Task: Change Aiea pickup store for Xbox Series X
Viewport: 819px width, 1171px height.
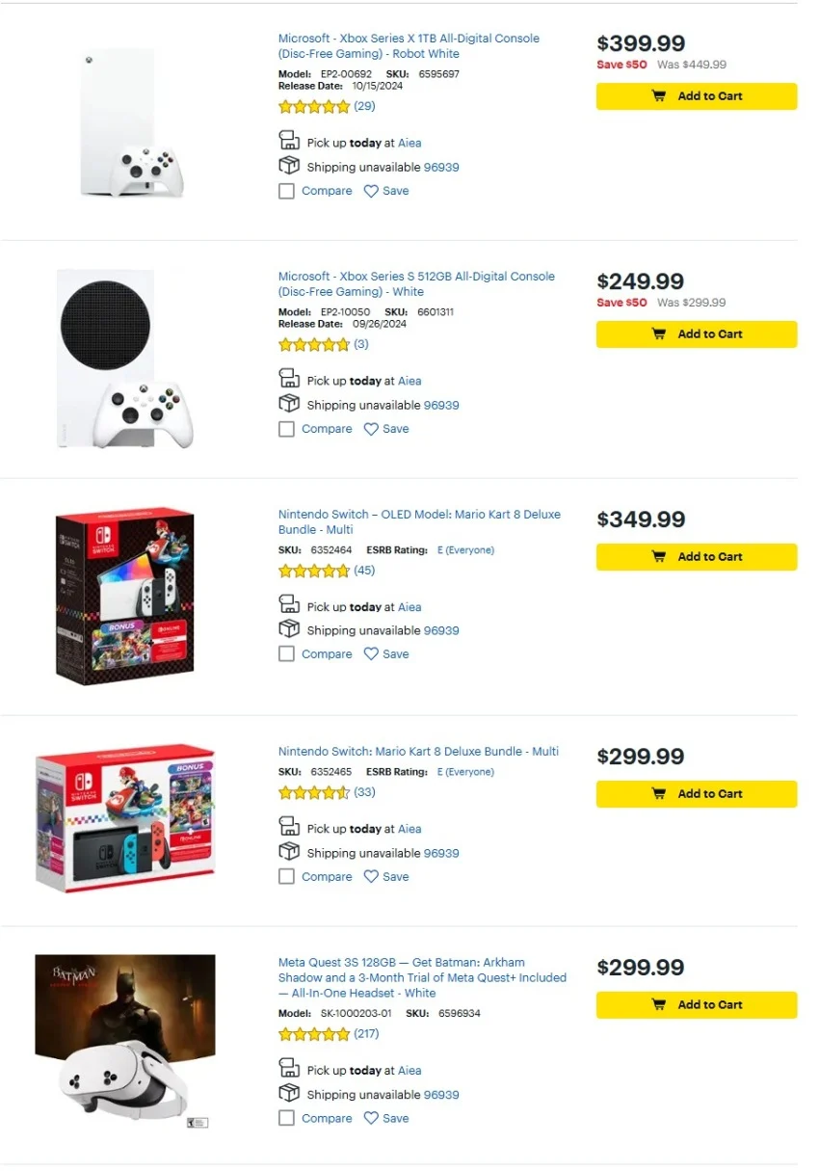Action: coord(409,144)
